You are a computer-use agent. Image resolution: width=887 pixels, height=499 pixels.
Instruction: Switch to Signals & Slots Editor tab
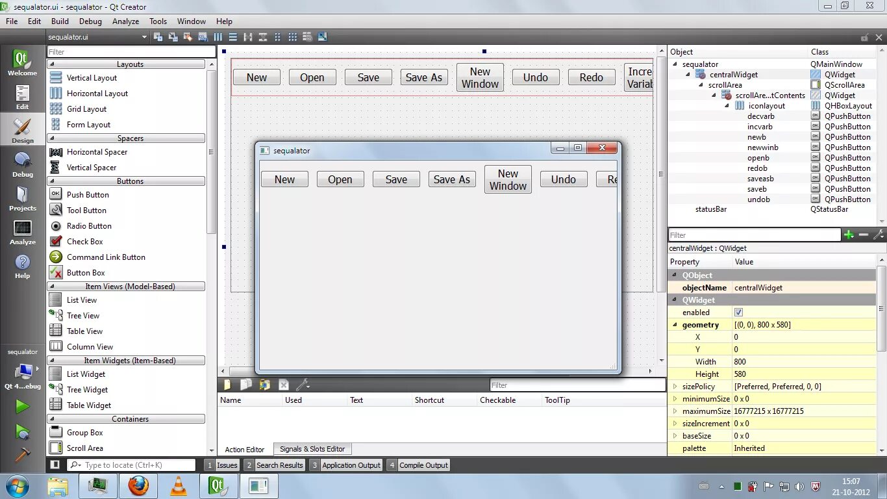click(312, 449)
